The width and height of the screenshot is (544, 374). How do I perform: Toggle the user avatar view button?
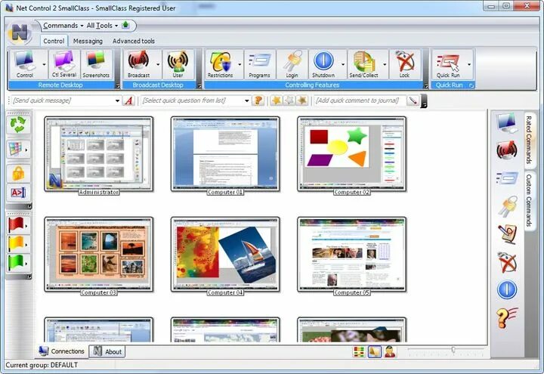390,351
